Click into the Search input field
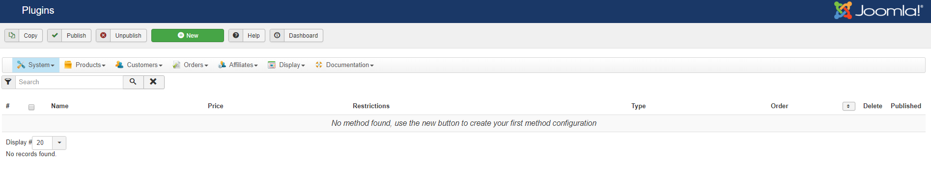Image resolution: width=931 pixels, height=187 pixels. tap(69, 82)
